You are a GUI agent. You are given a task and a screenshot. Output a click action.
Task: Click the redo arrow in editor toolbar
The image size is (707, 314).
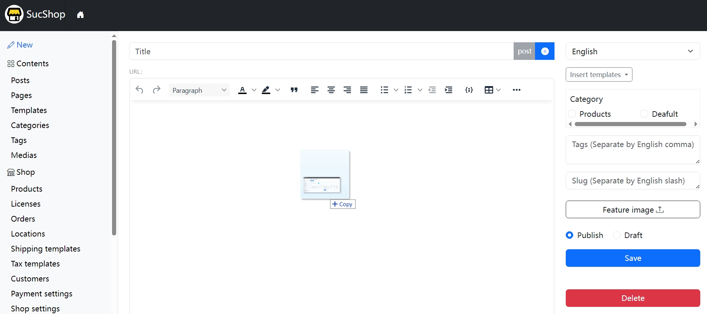tap(157, 90)
